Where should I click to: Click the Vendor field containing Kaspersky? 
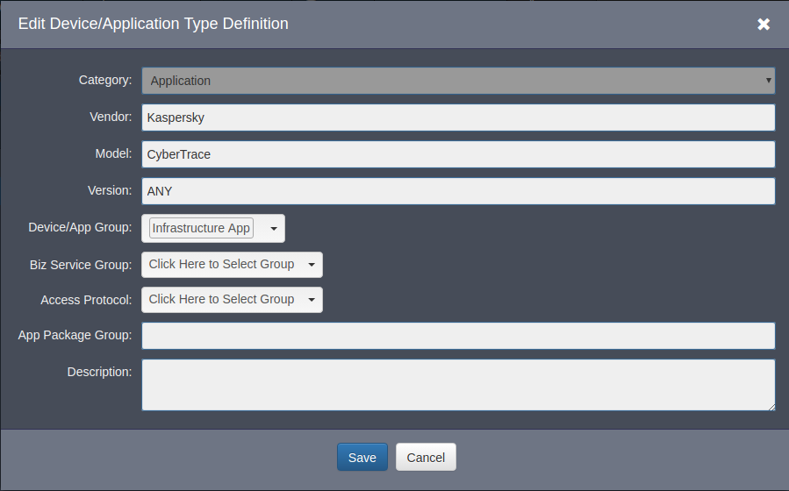[x=457, y=117]
